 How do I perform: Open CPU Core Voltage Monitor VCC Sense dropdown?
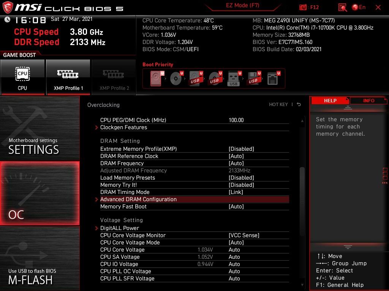244,235
